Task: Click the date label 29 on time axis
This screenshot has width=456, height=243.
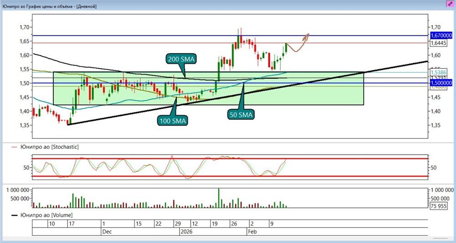Action: [x=177, y=224]
